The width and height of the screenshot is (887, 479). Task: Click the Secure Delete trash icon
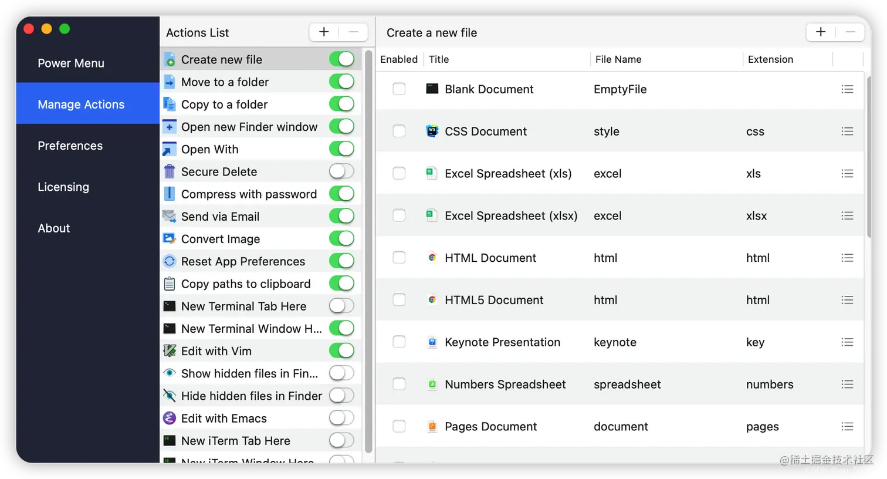pyautogui.click(x=170, y=171)
